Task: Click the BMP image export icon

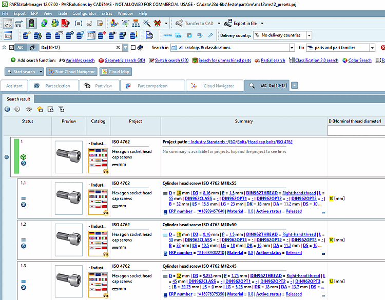Action: [x=8, y=23]
